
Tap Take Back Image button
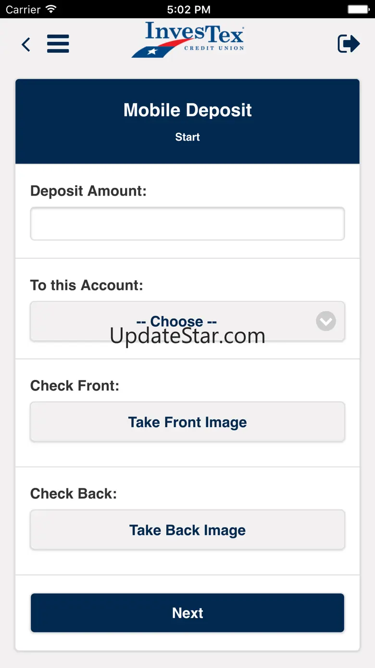pos(187,530)
